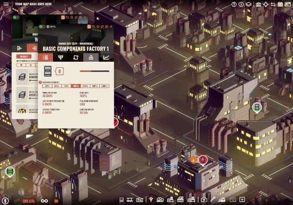The height and width of the screenshot is (205, 293).
Task: Click the alert icon in Basic Components Factory header
Action: [89, 27]
